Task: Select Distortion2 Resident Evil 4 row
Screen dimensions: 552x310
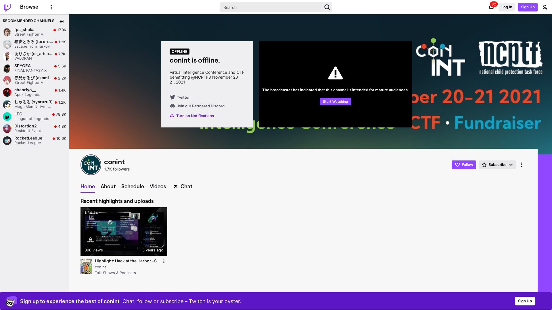Action: click(34, 128)
